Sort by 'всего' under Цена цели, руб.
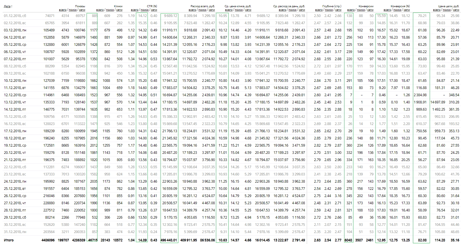The height and width of the screenshot is (244, 461). point(437,10)
